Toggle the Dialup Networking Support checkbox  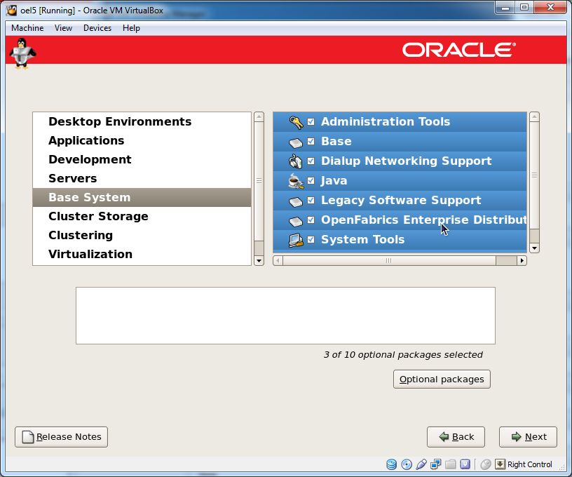click(x=311, y=161)
